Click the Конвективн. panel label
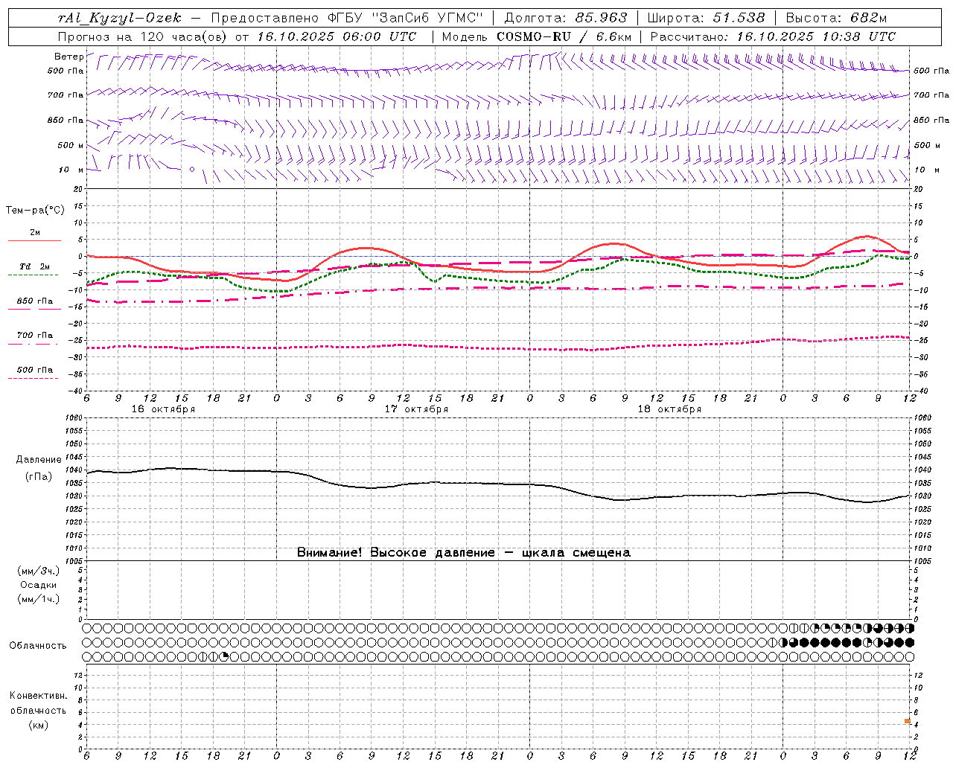 [38, 696]
